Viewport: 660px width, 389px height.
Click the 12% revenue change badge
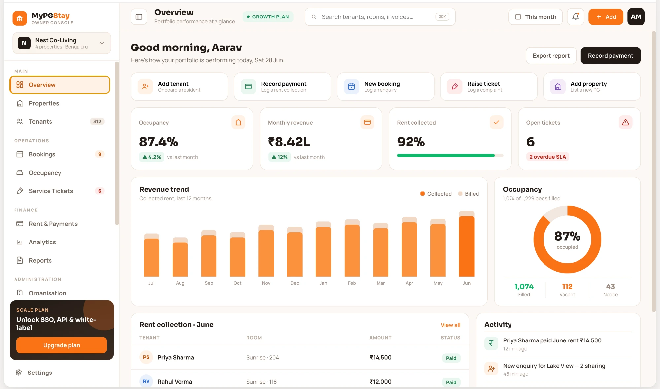pyautogui.click(x=279, y=157)
